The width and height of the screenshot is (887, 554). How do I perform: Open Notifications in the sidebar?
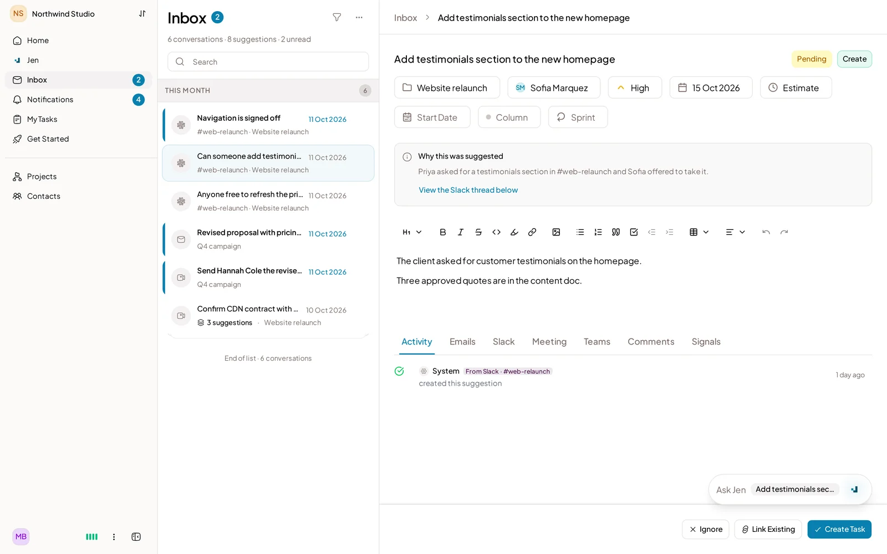[78, 100]
